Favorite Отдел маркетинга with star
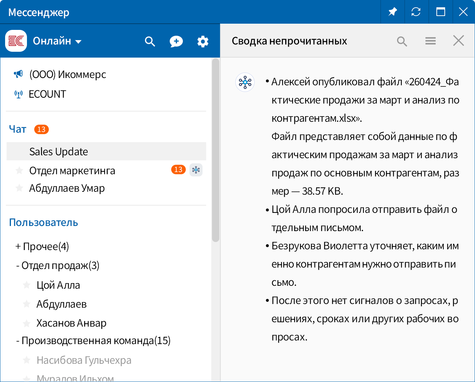Screen dimensions: 475x382 19,170
